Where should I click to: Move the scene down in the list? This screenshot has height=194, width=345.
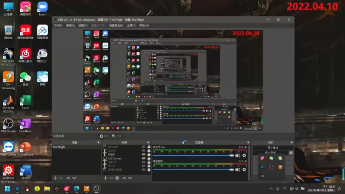pos(74,178)
